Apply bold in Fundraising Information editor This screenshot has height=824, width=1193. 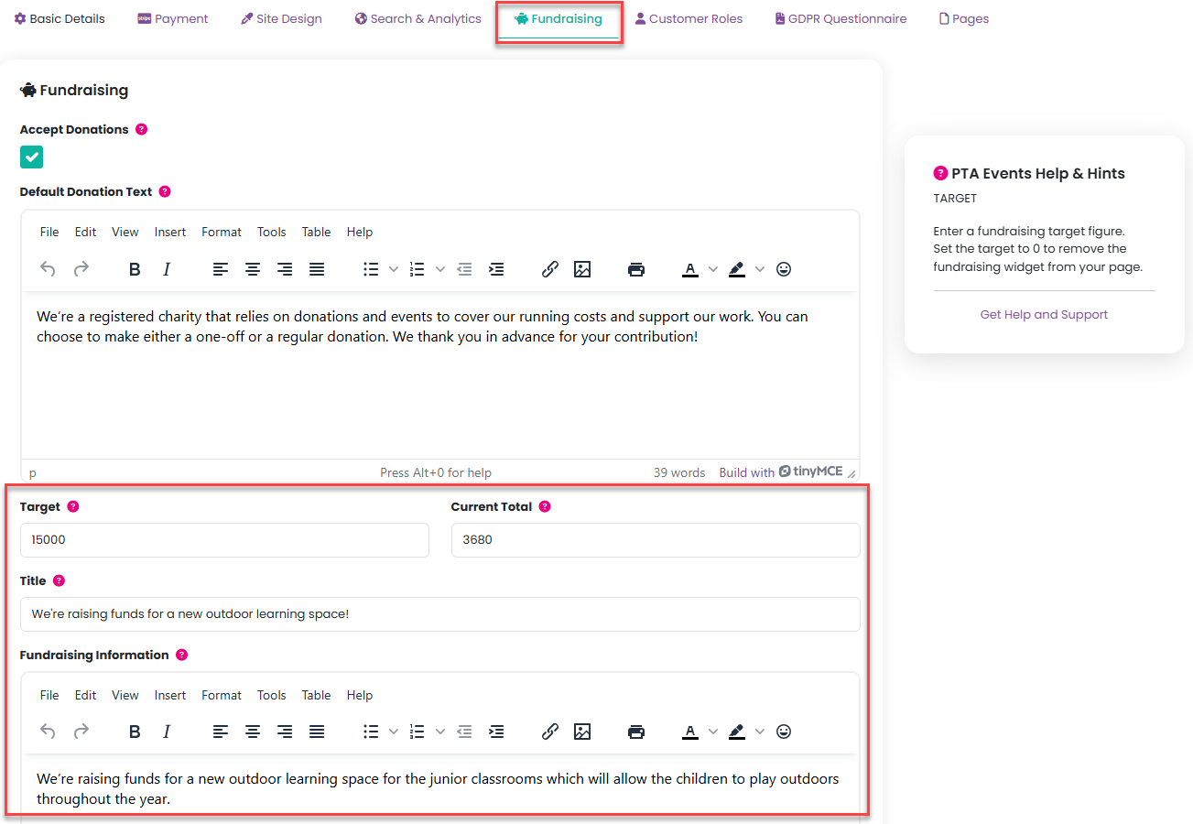pos(135,732)
